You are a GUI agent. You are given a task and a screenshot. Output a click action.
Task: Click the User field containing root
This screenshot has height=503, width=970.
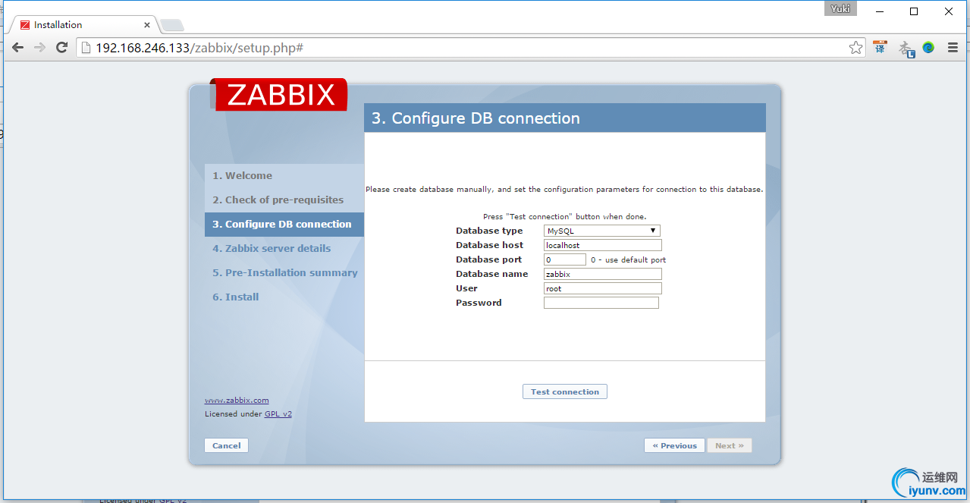603,288
